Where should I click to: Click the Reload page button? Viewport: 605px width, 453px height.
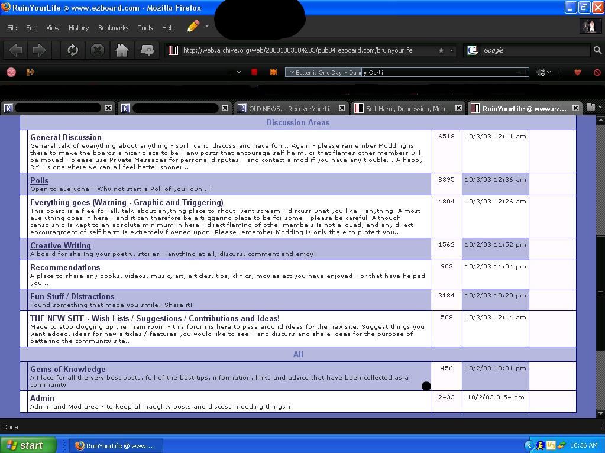point(73,51)
